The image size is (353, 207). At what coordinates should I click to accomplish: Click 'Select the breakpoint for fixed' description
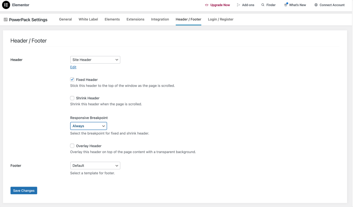click(x=110, y=133)
